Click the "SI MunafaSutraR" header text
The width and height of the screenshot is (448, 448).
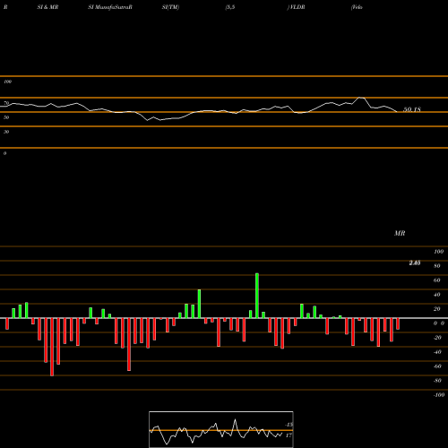[x=110, y=7]
